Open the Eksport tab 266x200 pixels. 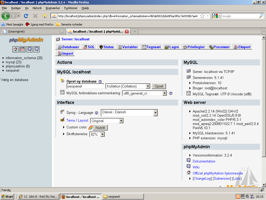point(242,47)
